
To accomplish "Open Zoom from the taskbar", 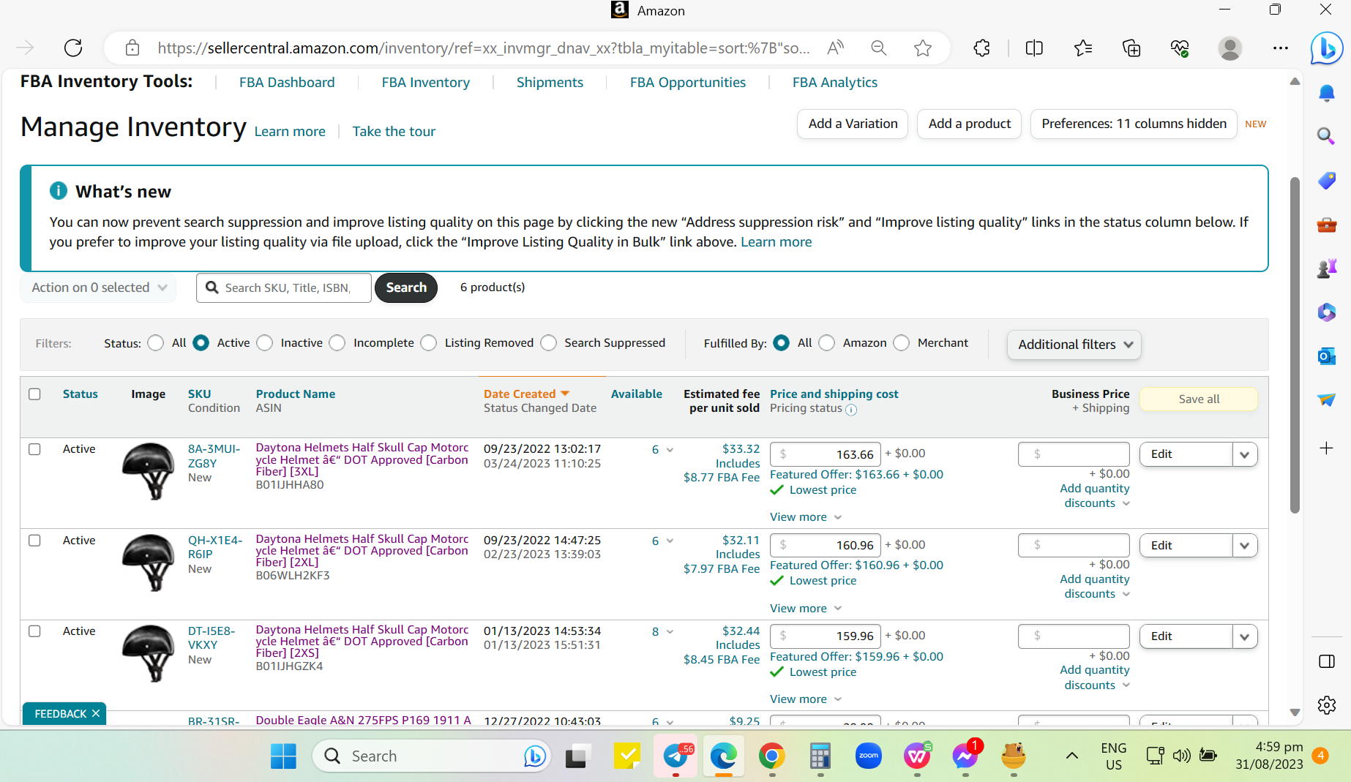I will pos(868,756).
